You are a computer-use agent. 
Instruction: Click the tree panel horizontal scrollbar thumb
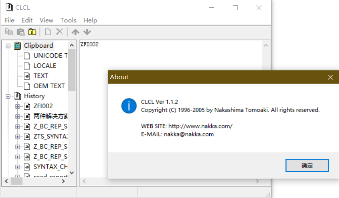point(17,181)
